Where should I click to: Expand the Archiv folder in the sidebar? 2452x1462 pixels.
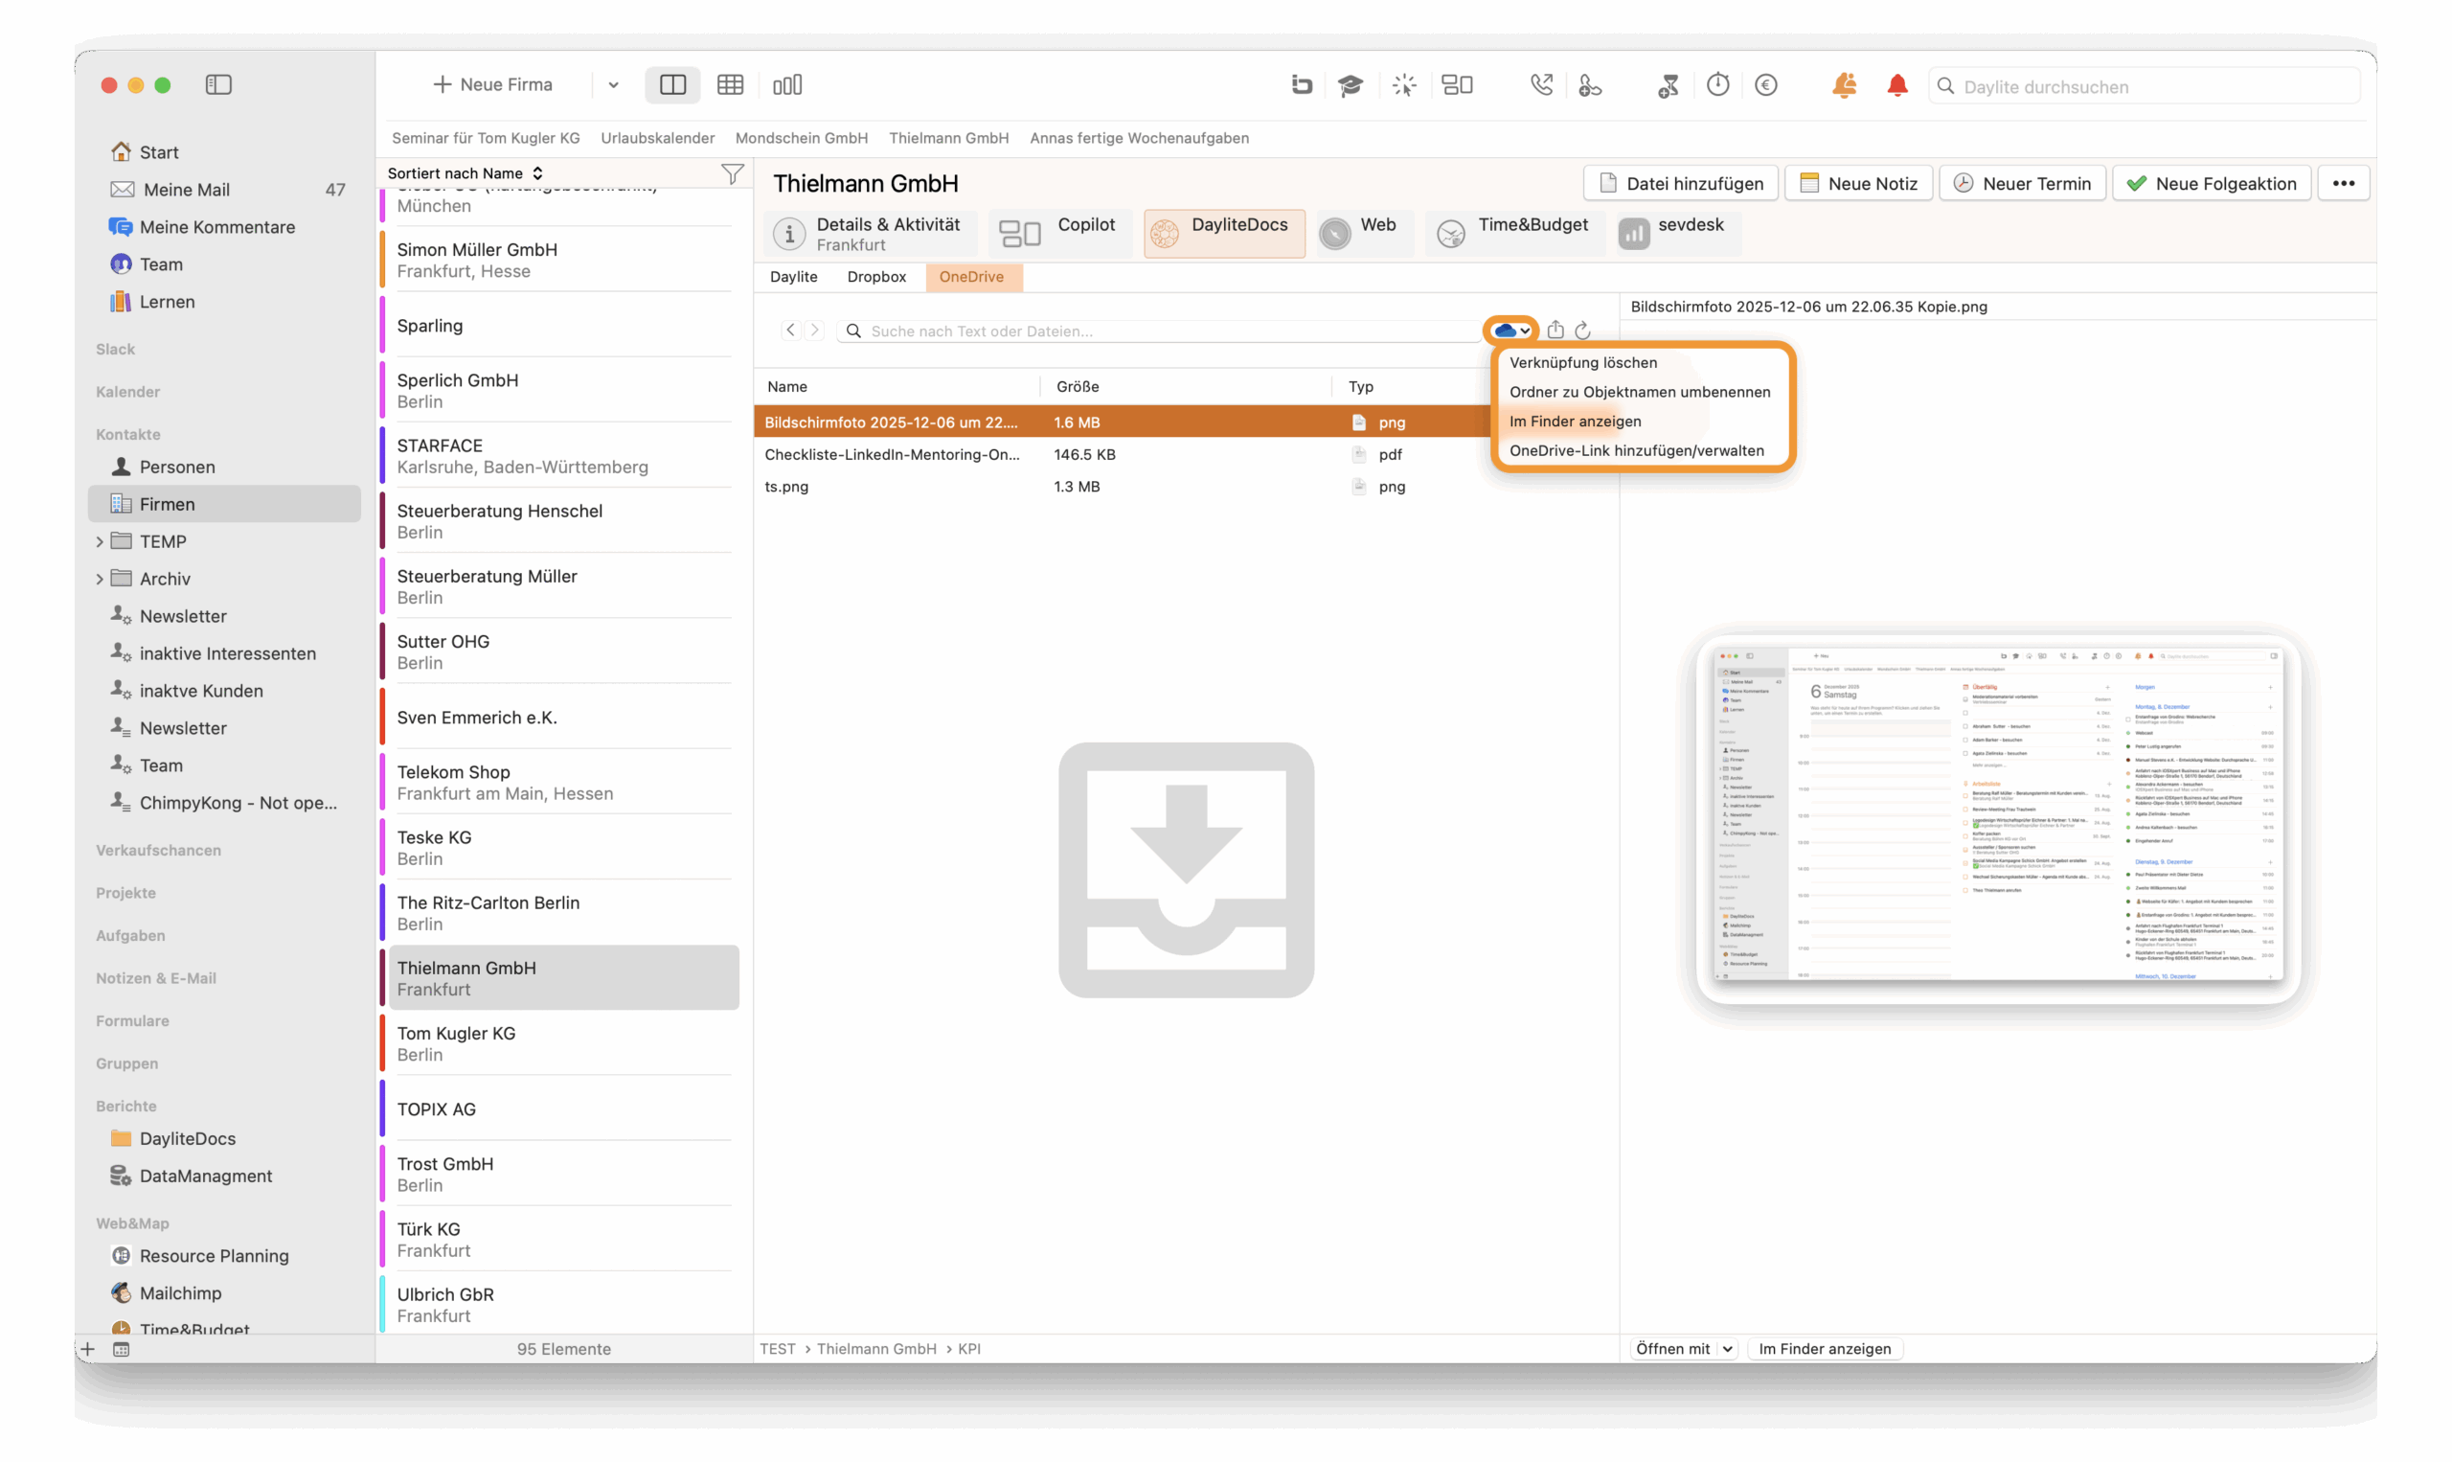tap(100, 580)
